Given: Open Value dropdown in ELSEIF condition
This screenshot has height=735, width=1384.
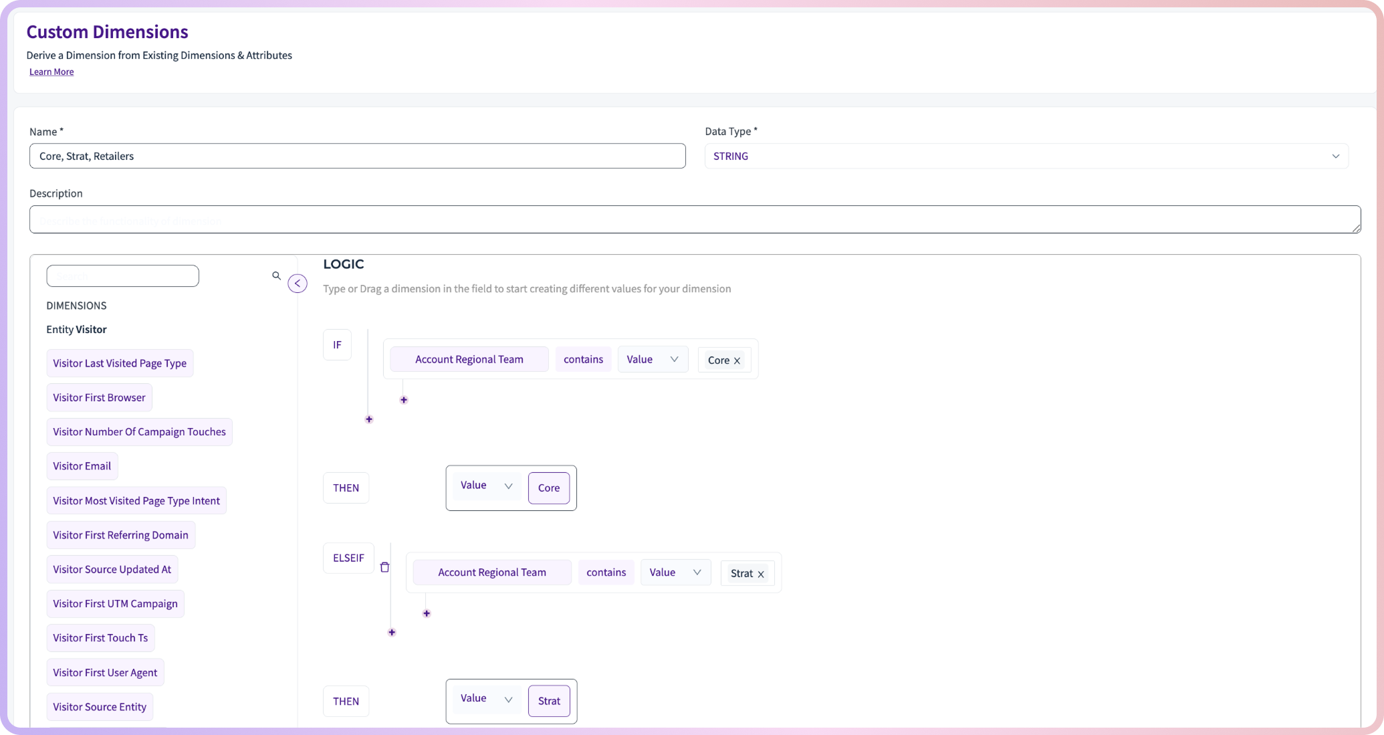Looking at the screenshot, I should coord(675,572).
